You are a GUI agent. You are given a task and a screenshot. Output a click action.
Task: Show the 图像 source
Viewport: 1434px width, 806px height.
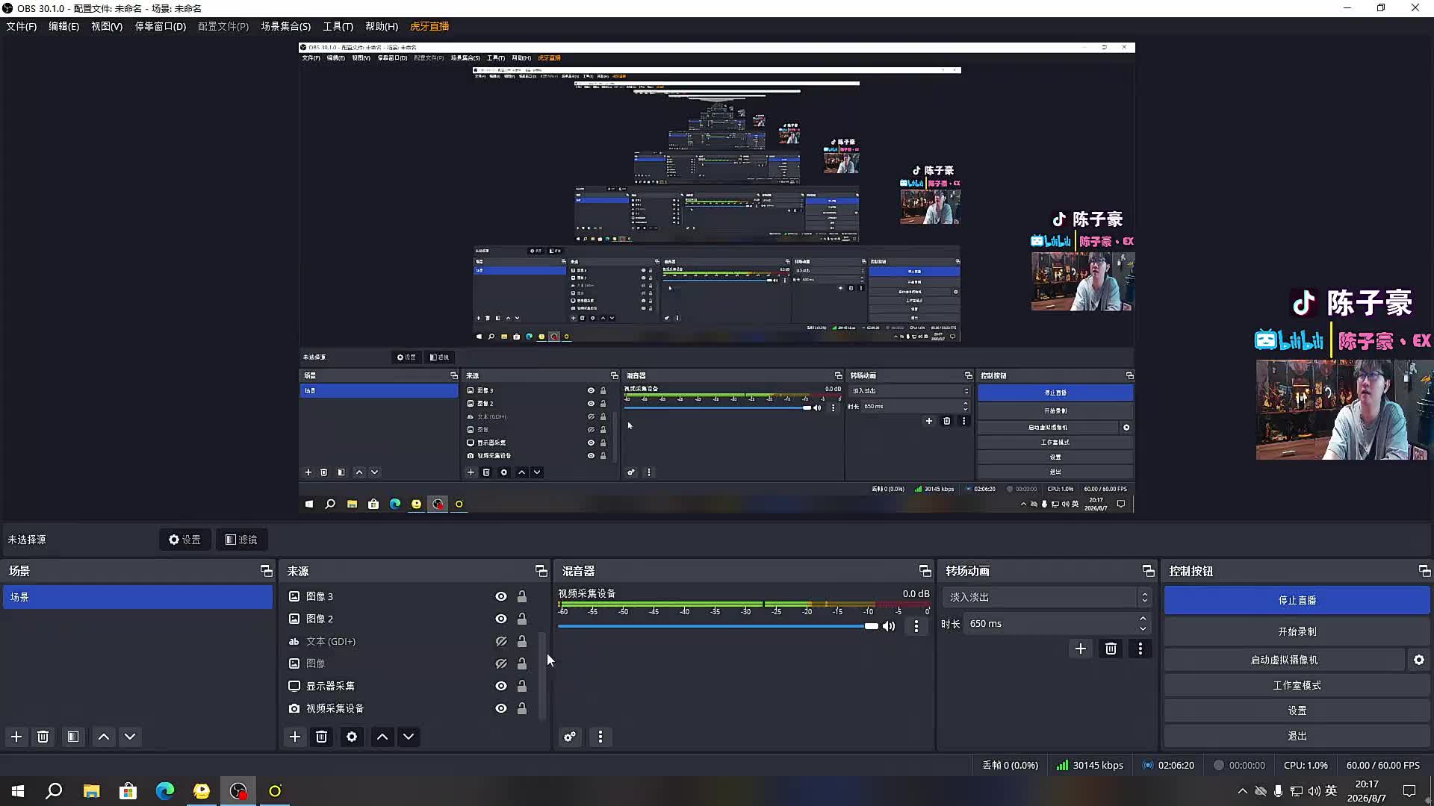[x=501, y=663]
